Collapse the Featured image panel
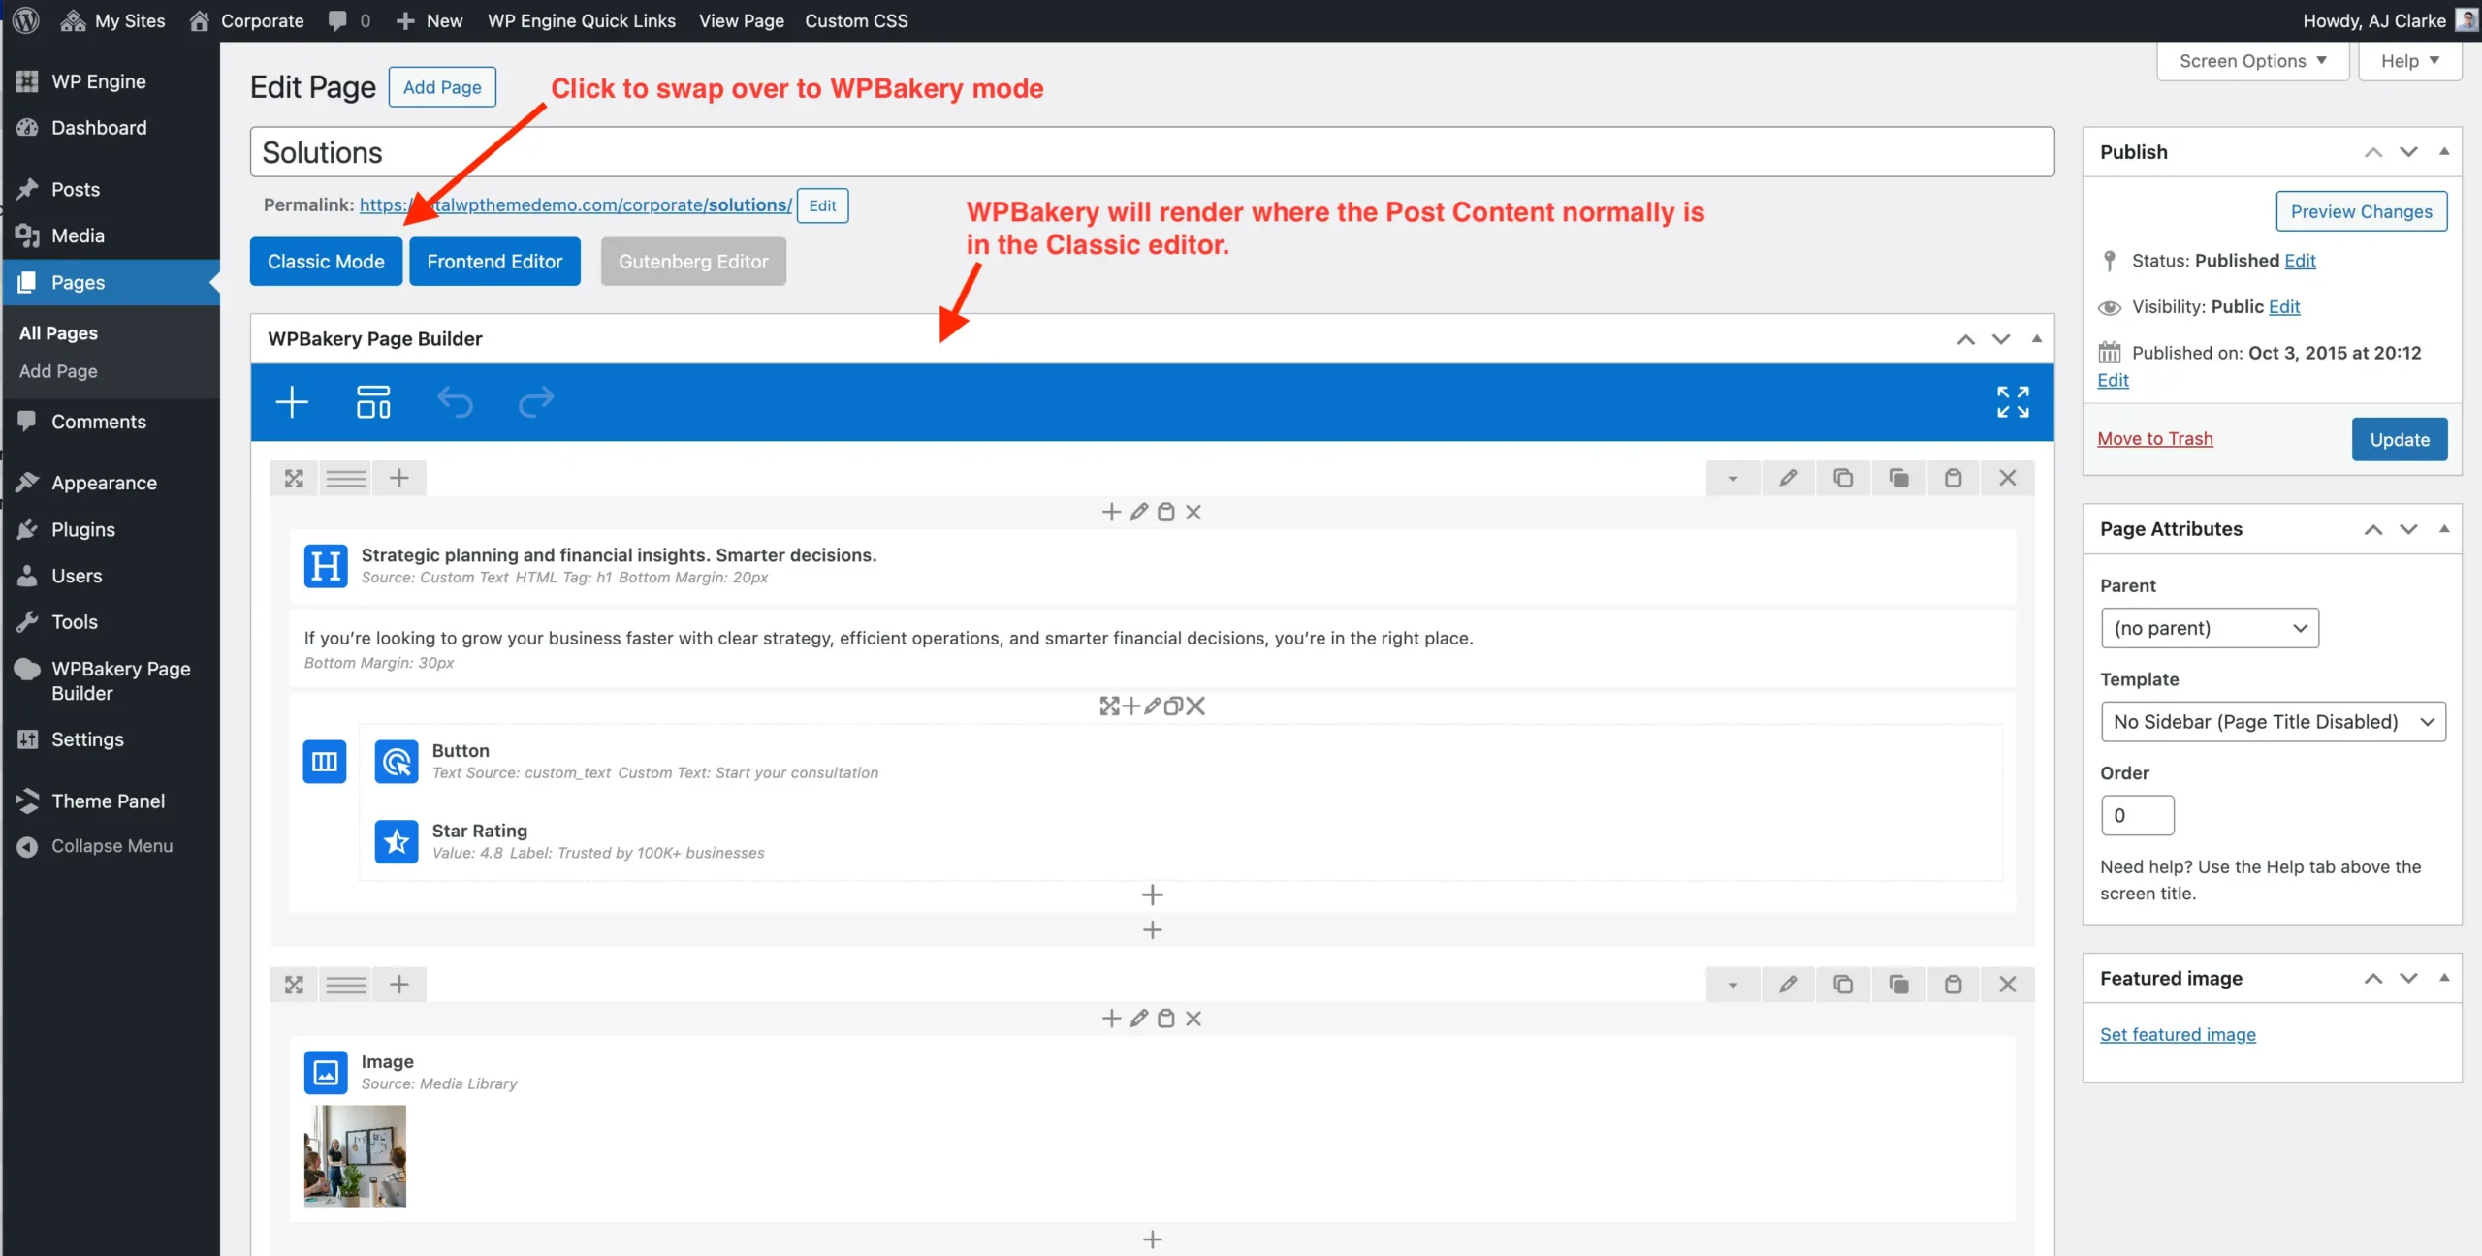2482x1256 pixels. coord(2444,977)
